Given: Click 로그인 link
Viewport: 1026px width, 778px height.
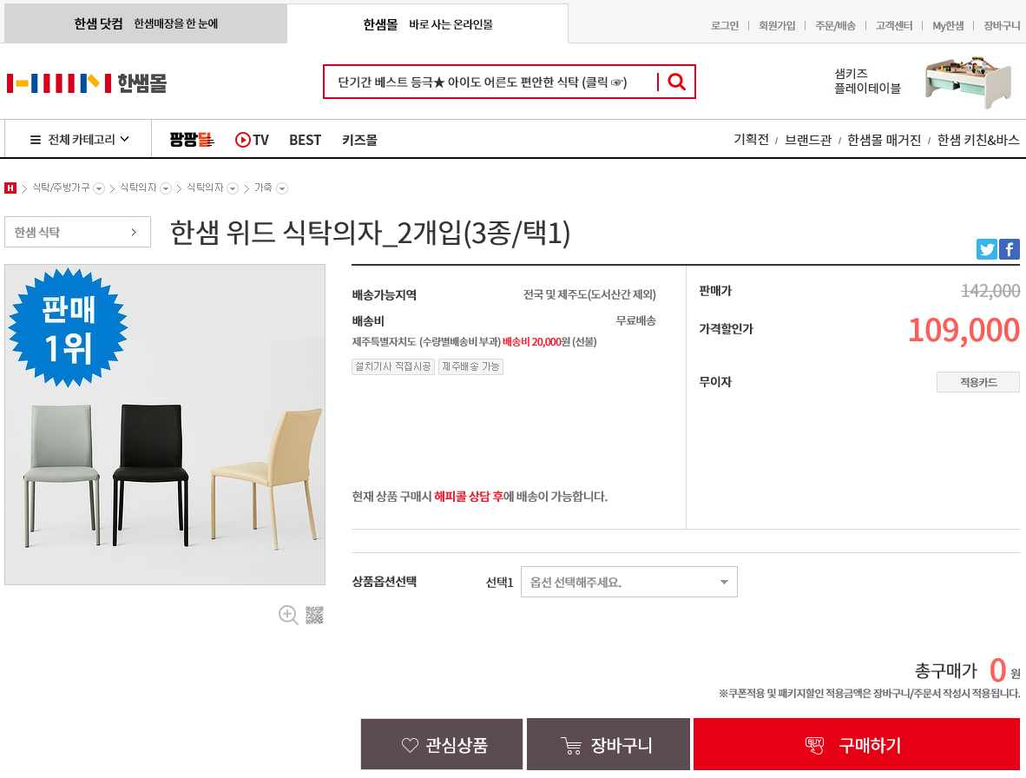Looking at the screenshot, I should (x=724, y=25).
